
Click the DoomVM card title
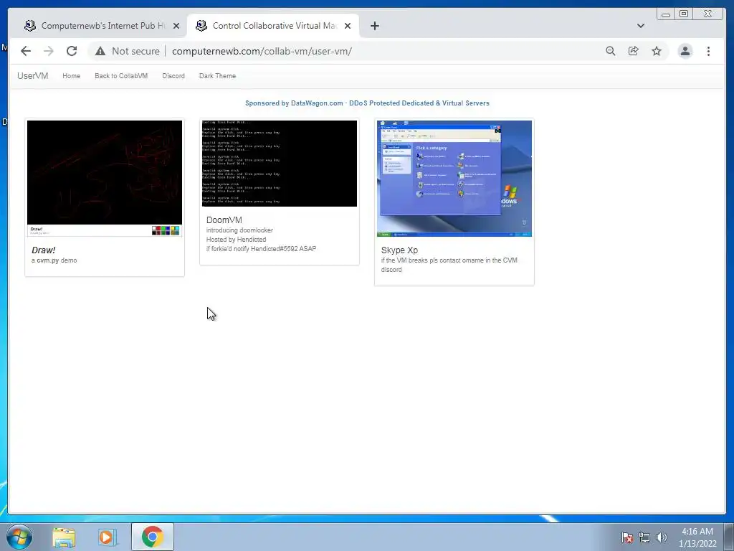[x=224, y=220]
